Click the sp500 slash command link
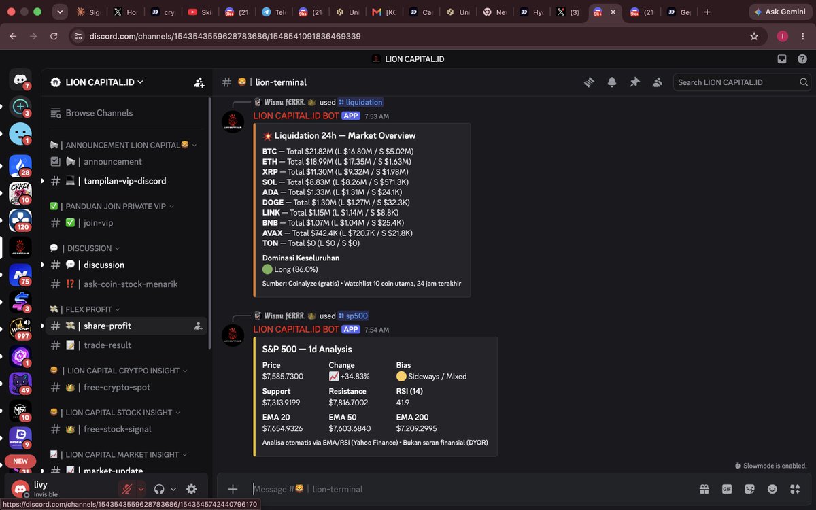Viewport: 816px width, 510px height. coord(353,316)
